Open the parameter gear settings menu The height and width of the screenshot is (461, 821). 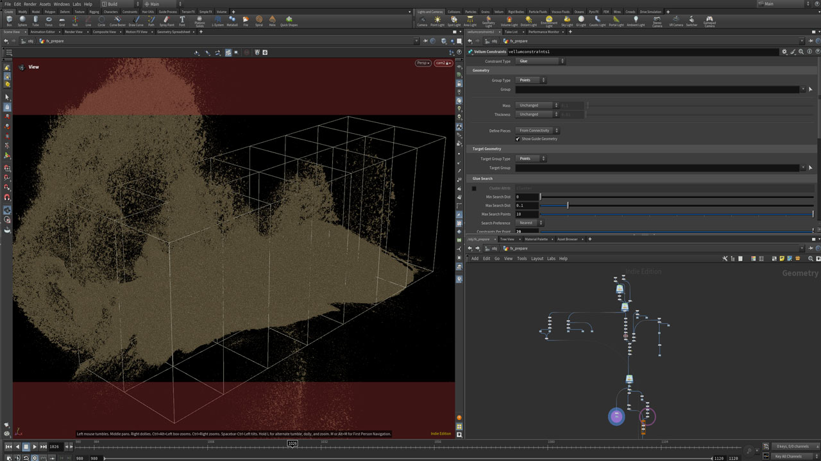784,51
